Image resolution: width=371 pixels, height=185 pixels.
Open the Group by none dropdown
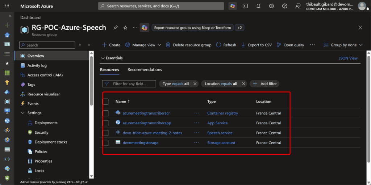343,45
